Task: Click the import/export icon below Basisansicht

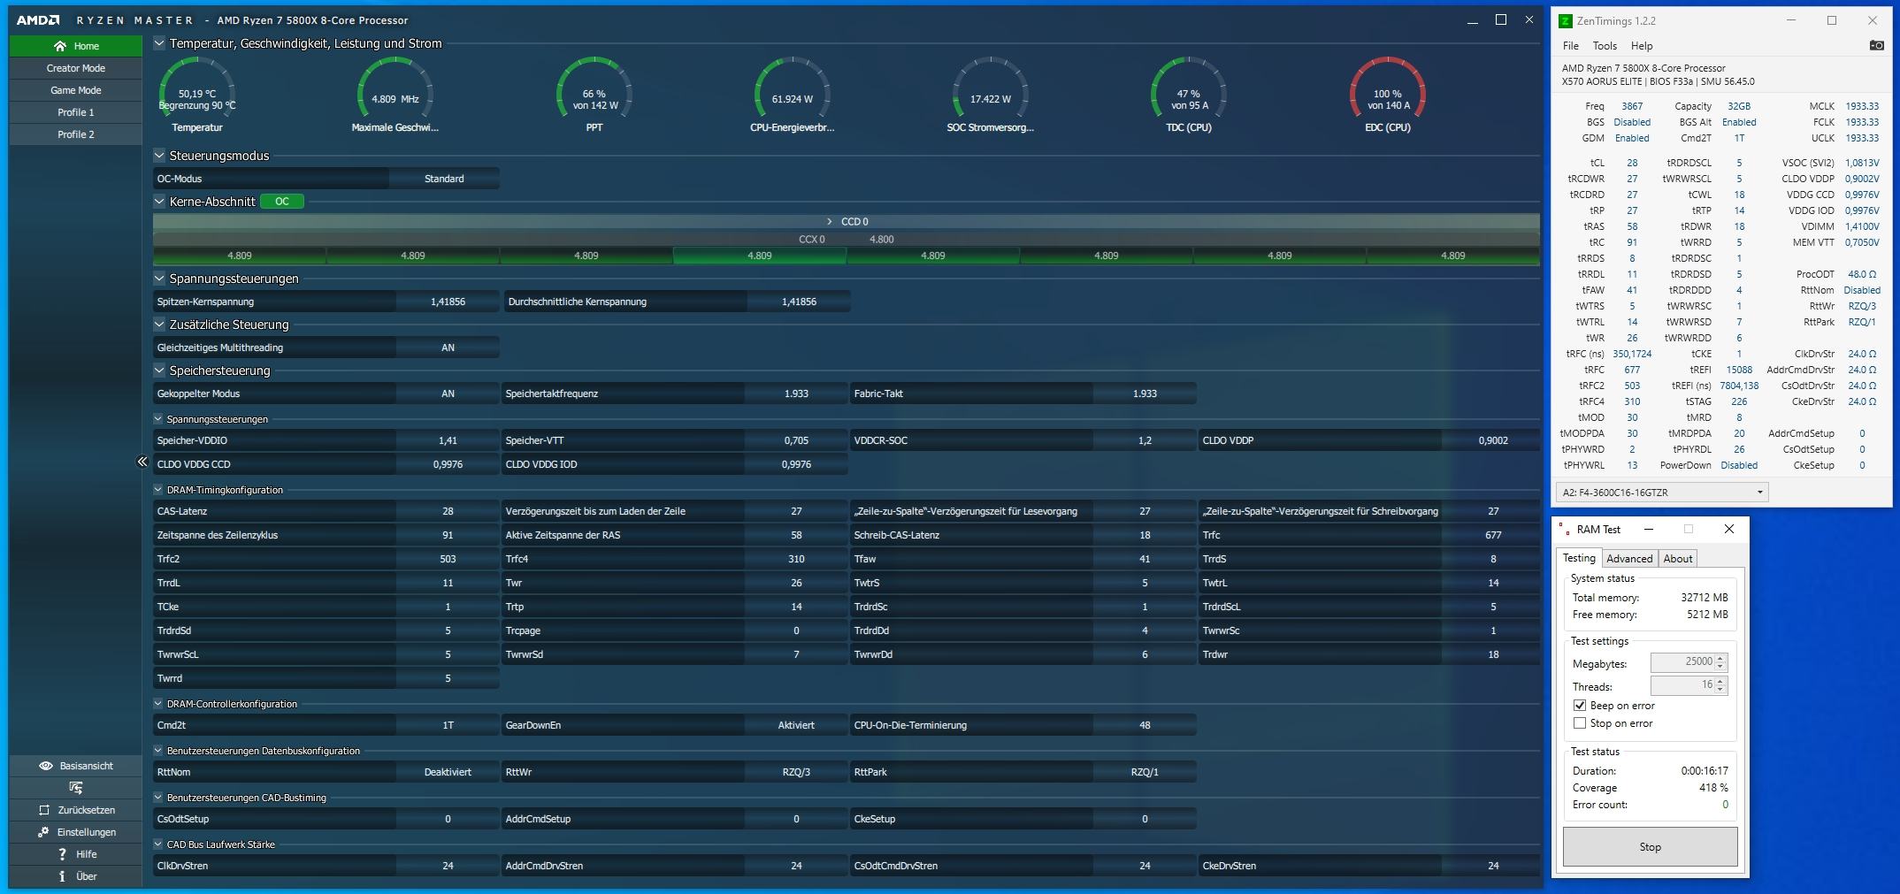Action: [76, 788]
